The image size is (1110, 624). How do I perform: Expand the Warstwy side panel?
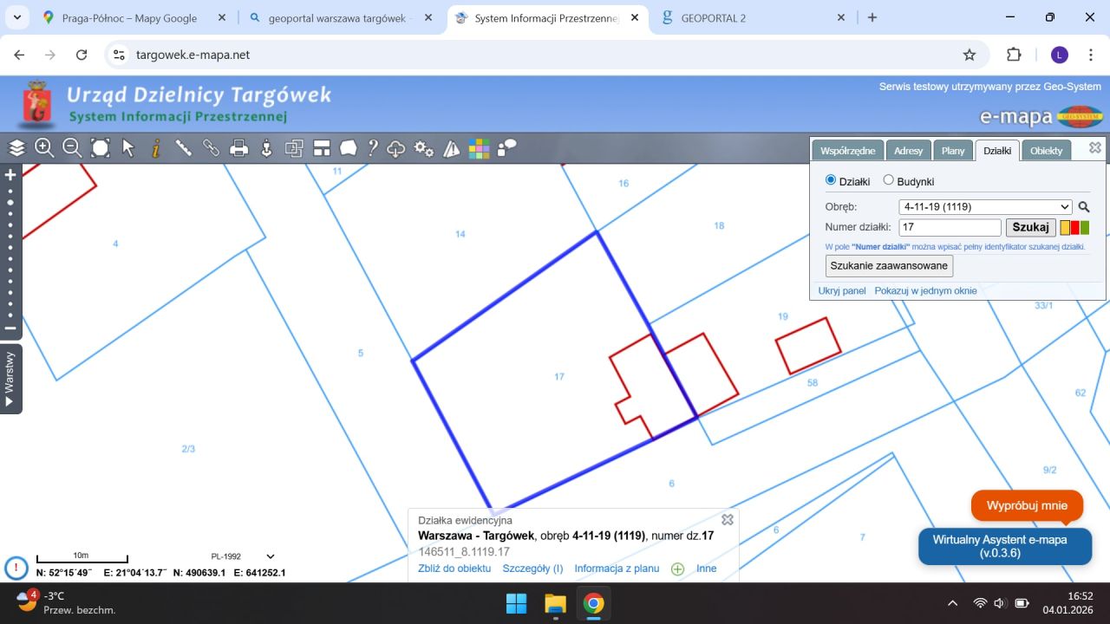tap(10, 379)
